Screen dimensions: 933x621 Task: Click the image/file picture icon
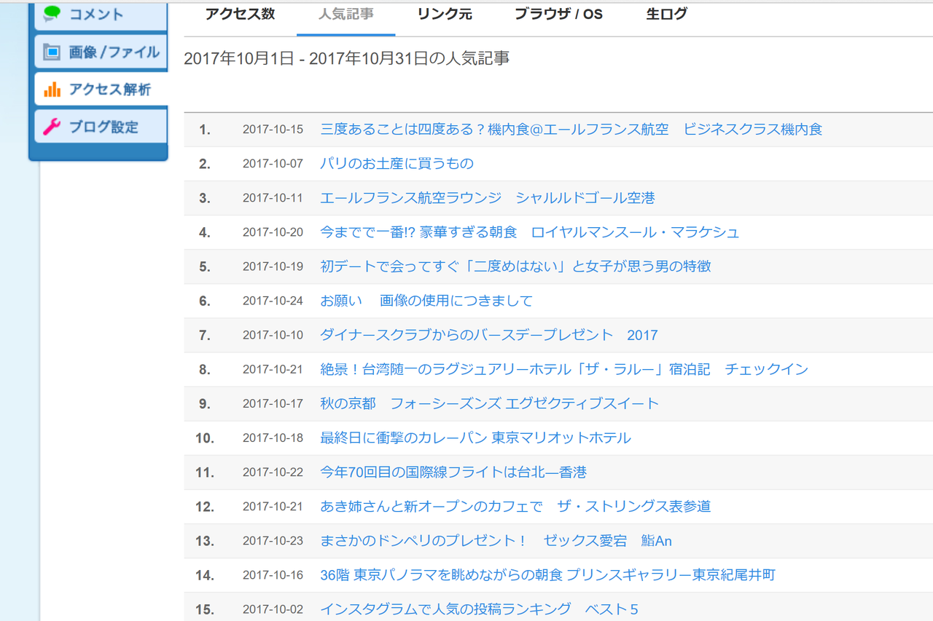[x=52, y=52]
